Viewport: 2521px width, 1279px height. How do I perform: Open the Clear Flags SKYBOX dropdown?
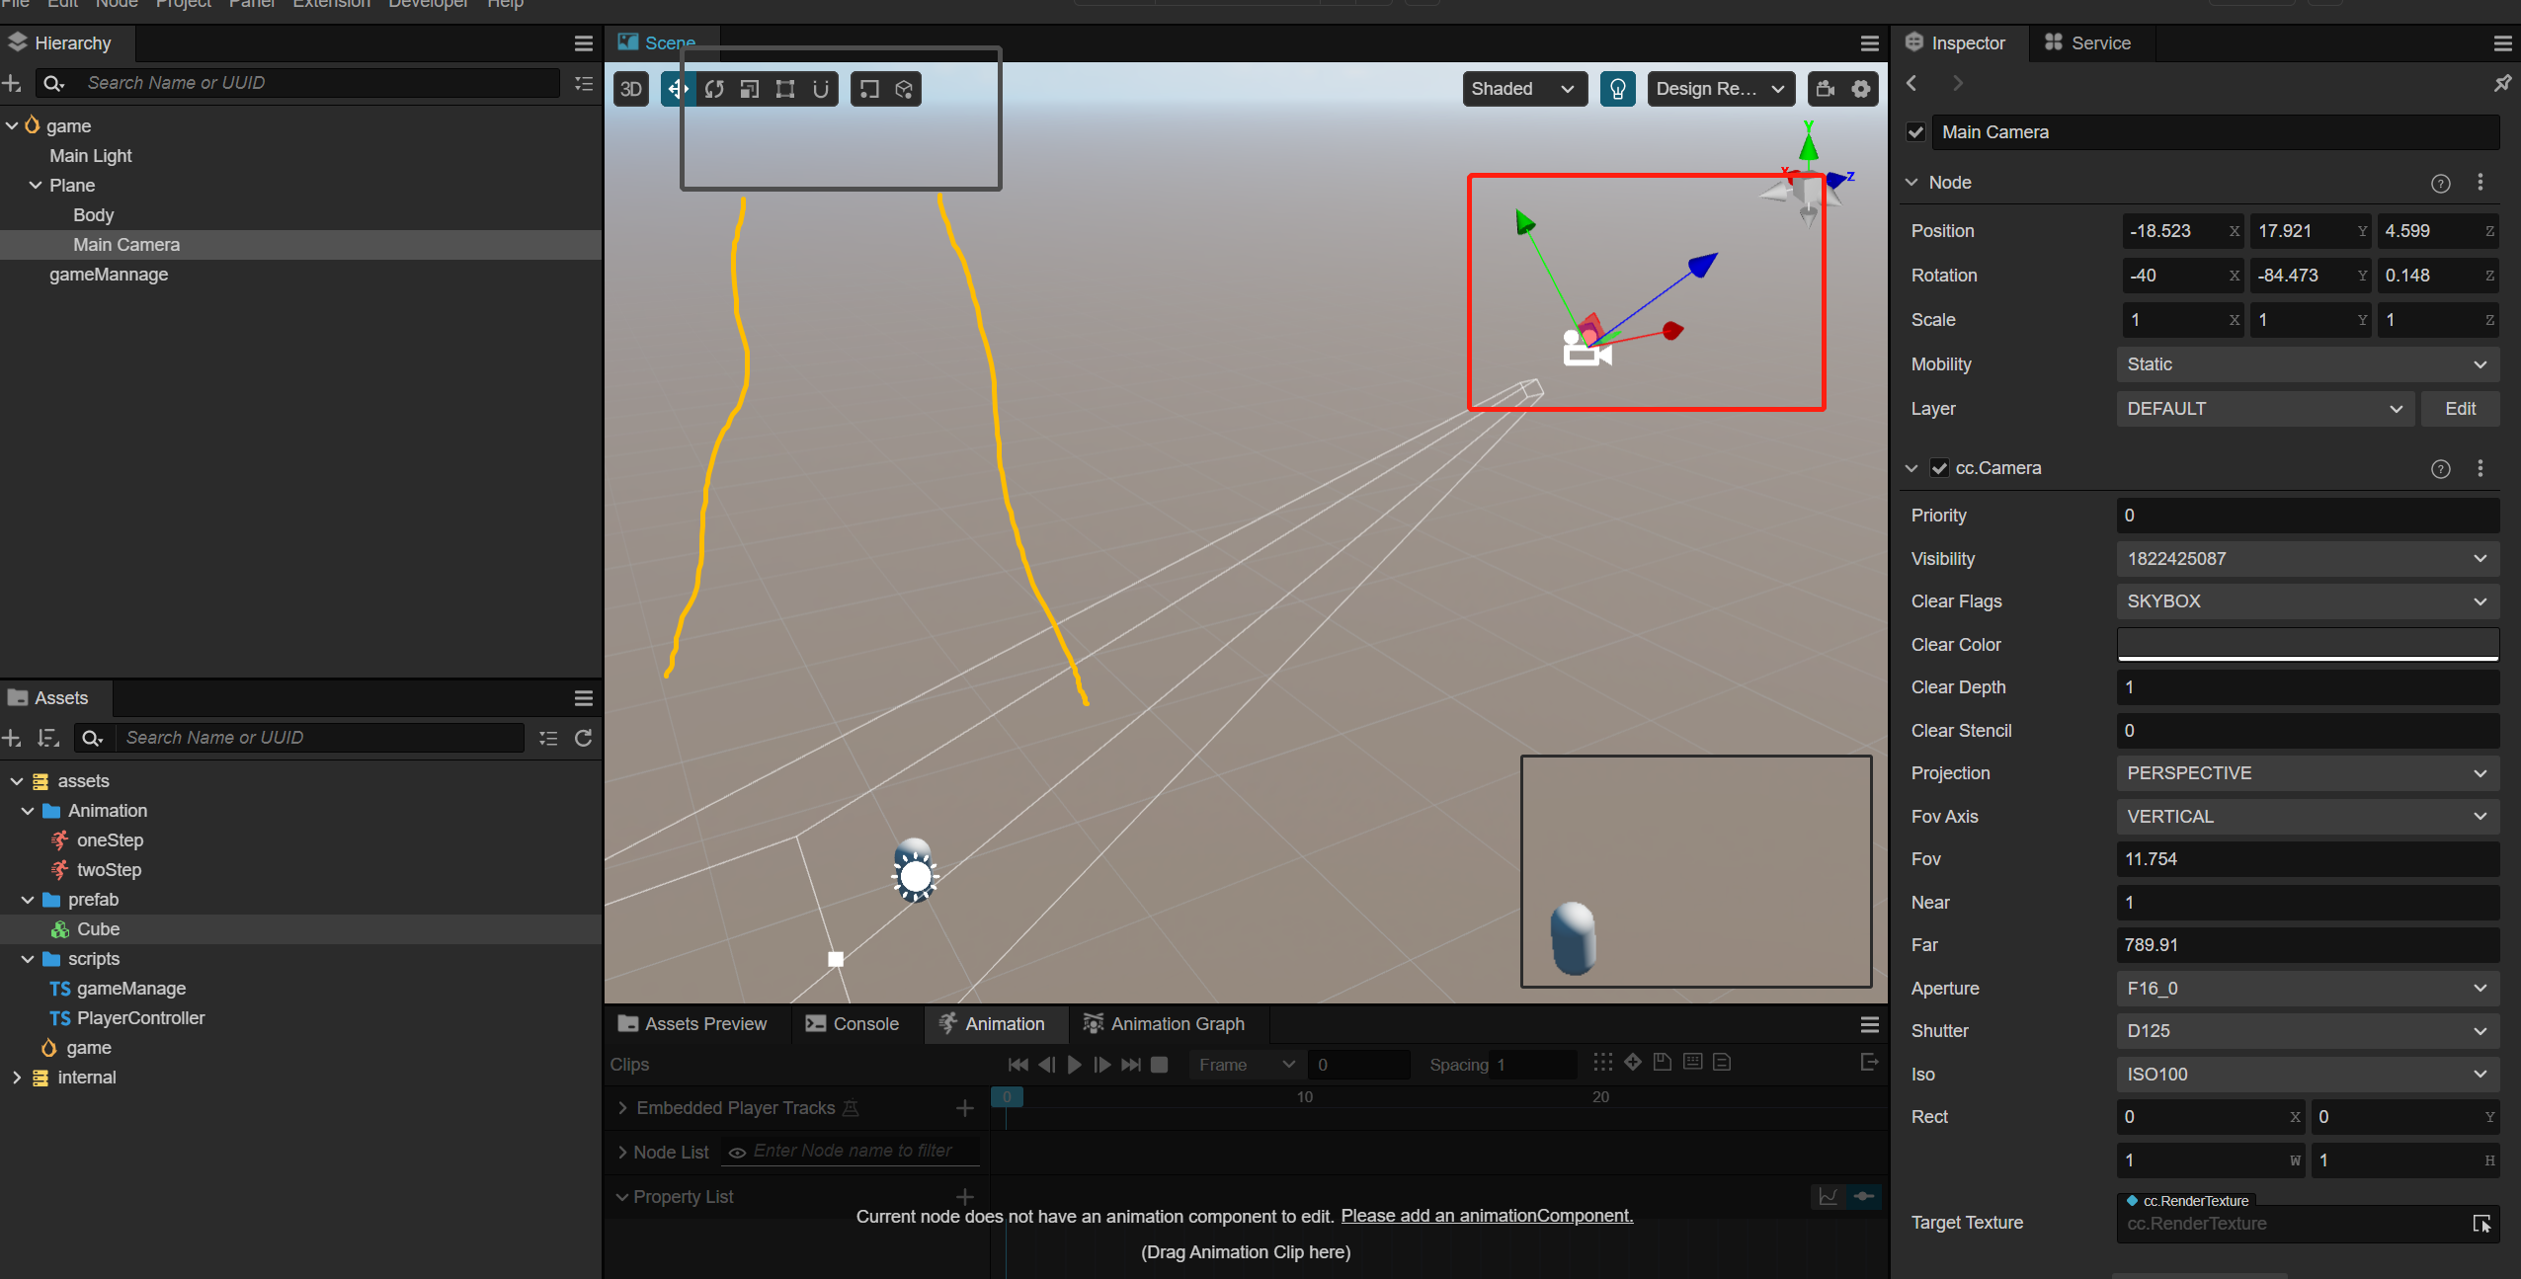tap(2307, 601)
